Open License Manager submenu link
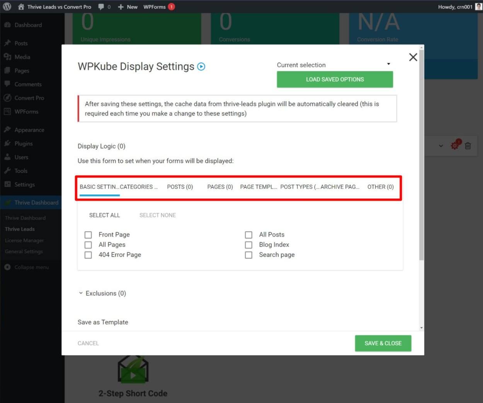483x403 pixels. pyautogui.click(x=24, y=240)
